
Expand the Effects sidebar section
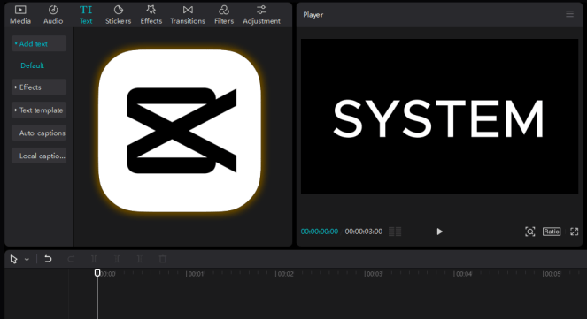click(x=39, y=87)
